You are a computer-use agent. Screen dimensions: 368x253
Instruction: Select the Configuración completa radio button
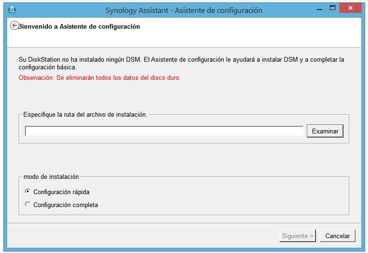[27, 204]
